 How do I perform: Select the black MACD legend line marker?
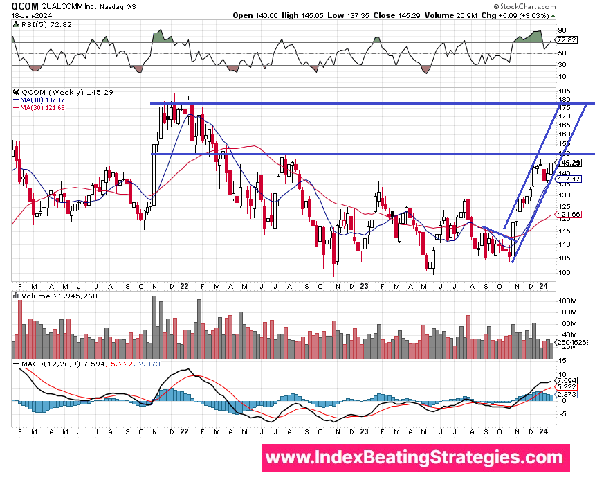click(16, 364)
